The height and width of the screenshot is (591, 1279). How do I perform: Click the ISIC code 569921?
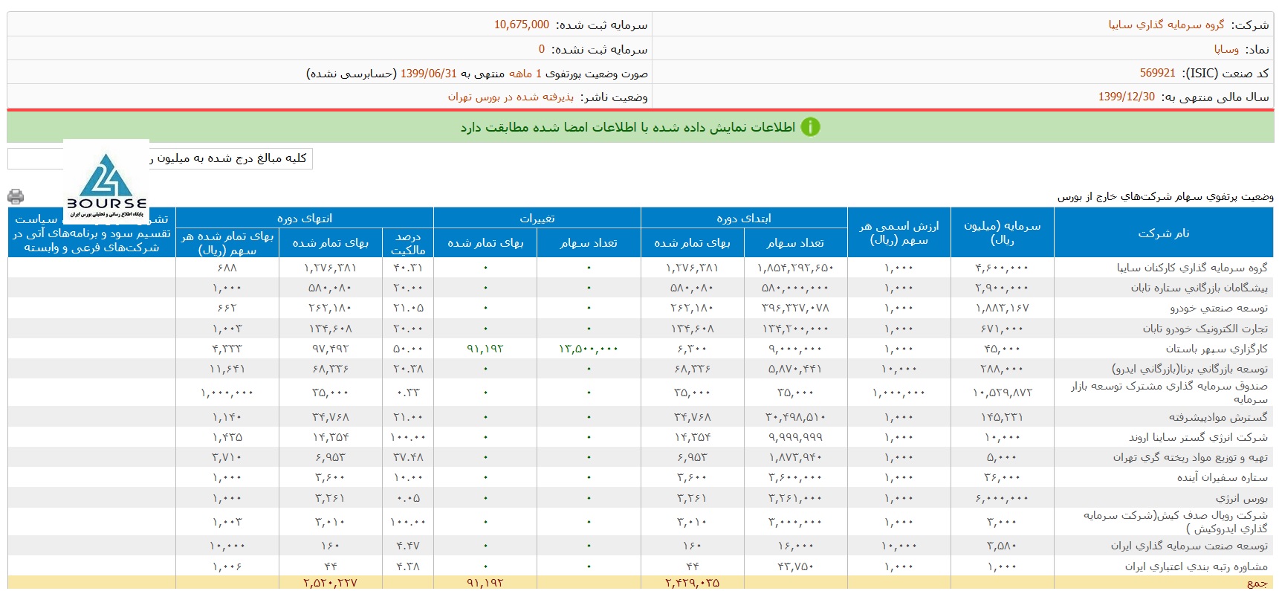click(x=1158, y=73)
